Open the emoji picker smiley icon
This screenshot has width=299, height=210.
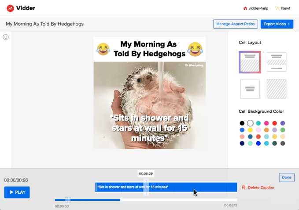[6, 37]
